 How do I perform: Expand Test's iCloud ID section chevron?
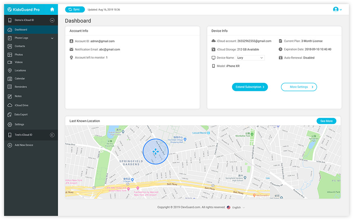[x=52, y=135]
